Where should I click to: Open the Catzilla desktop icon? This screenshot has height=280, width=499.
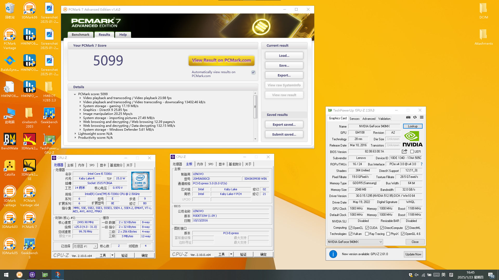[10, 168]
